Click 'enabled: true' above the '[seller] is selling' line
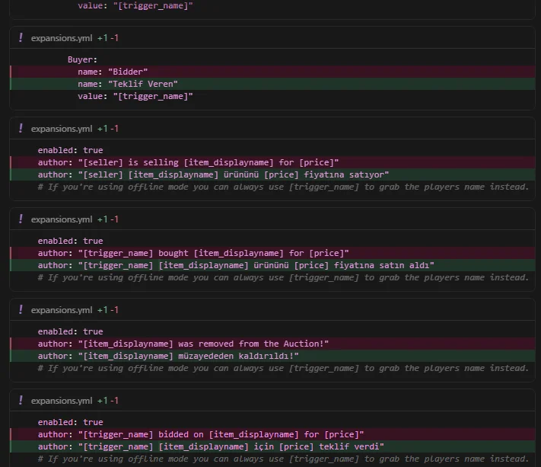This screenshot has height=467, width=541. point(71,150)
